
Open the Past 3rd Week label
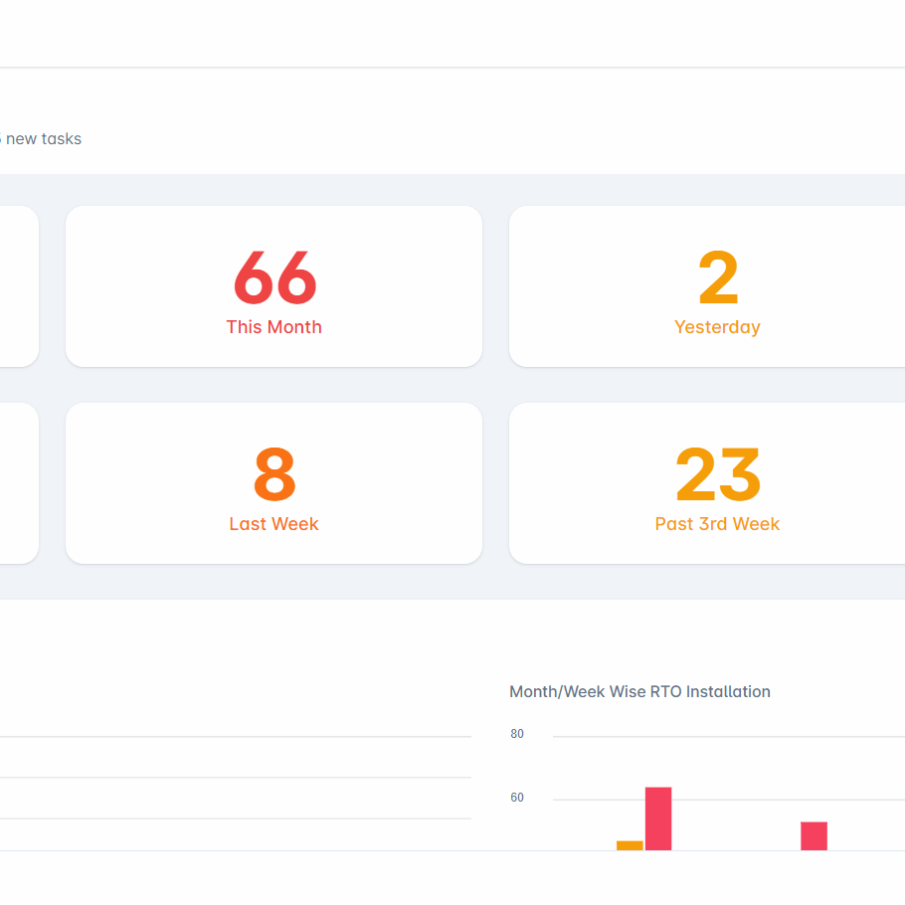point(717,524)
